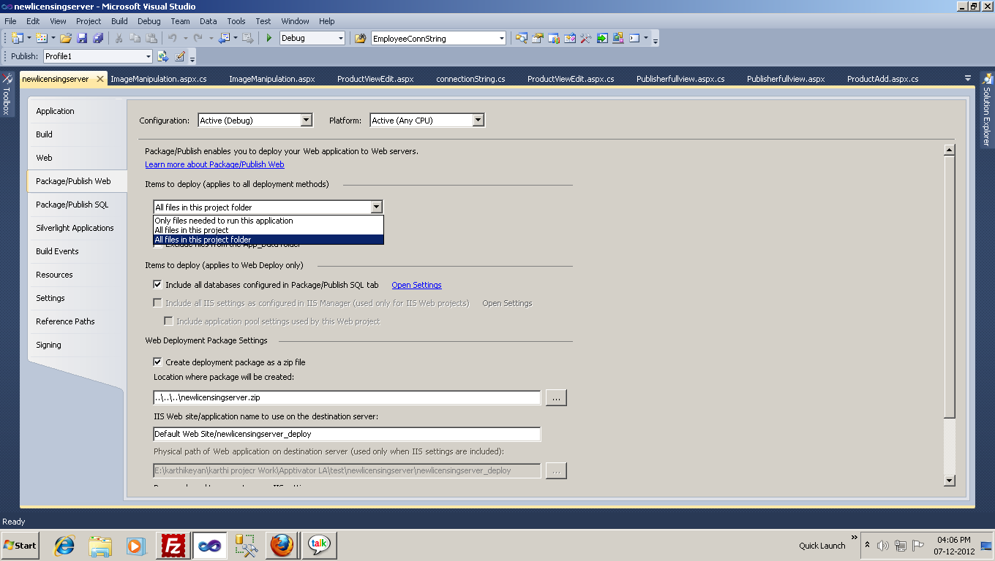Expand the New Project icon dropdown arrow
The image size is (995, 561).
[x=29, y=38]
